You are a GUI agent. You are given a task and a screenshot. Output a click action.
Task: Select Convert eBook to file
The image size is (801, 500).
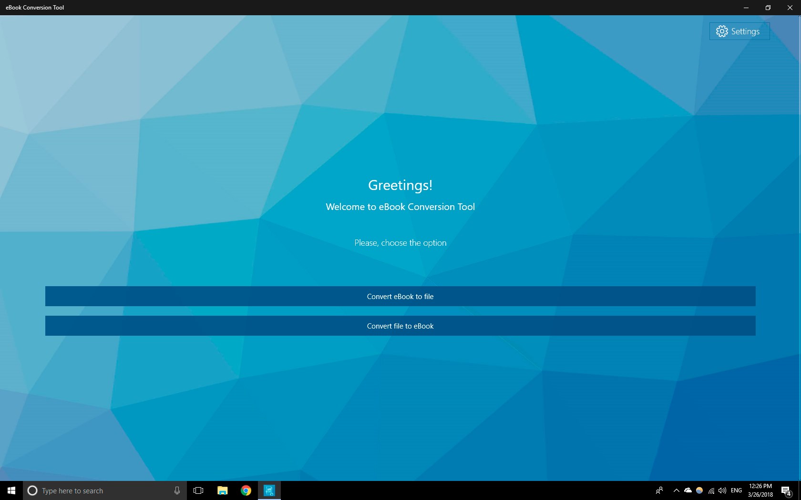point(400,296)
